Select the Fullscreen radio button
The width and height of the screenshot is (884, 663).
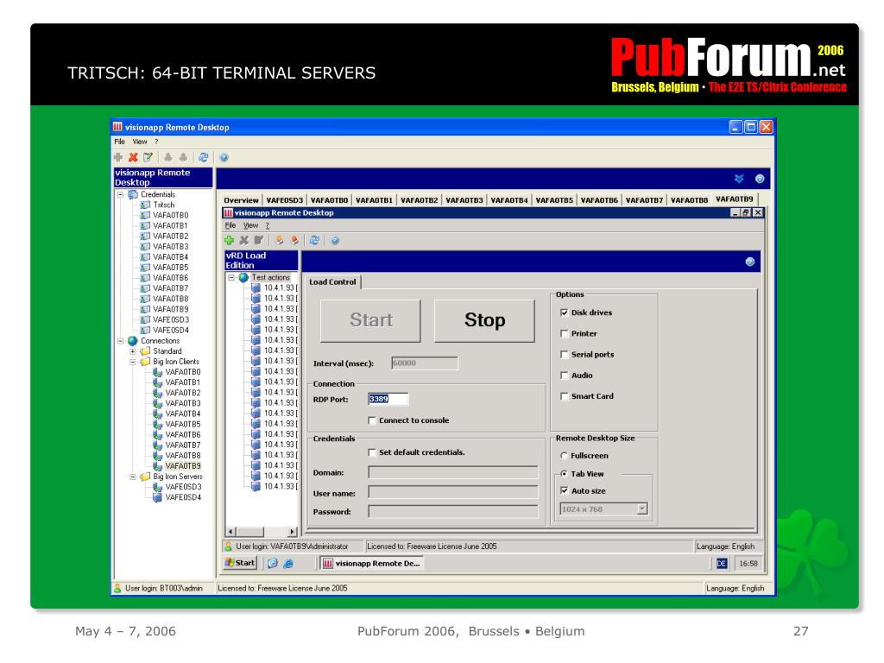(564, 456)
